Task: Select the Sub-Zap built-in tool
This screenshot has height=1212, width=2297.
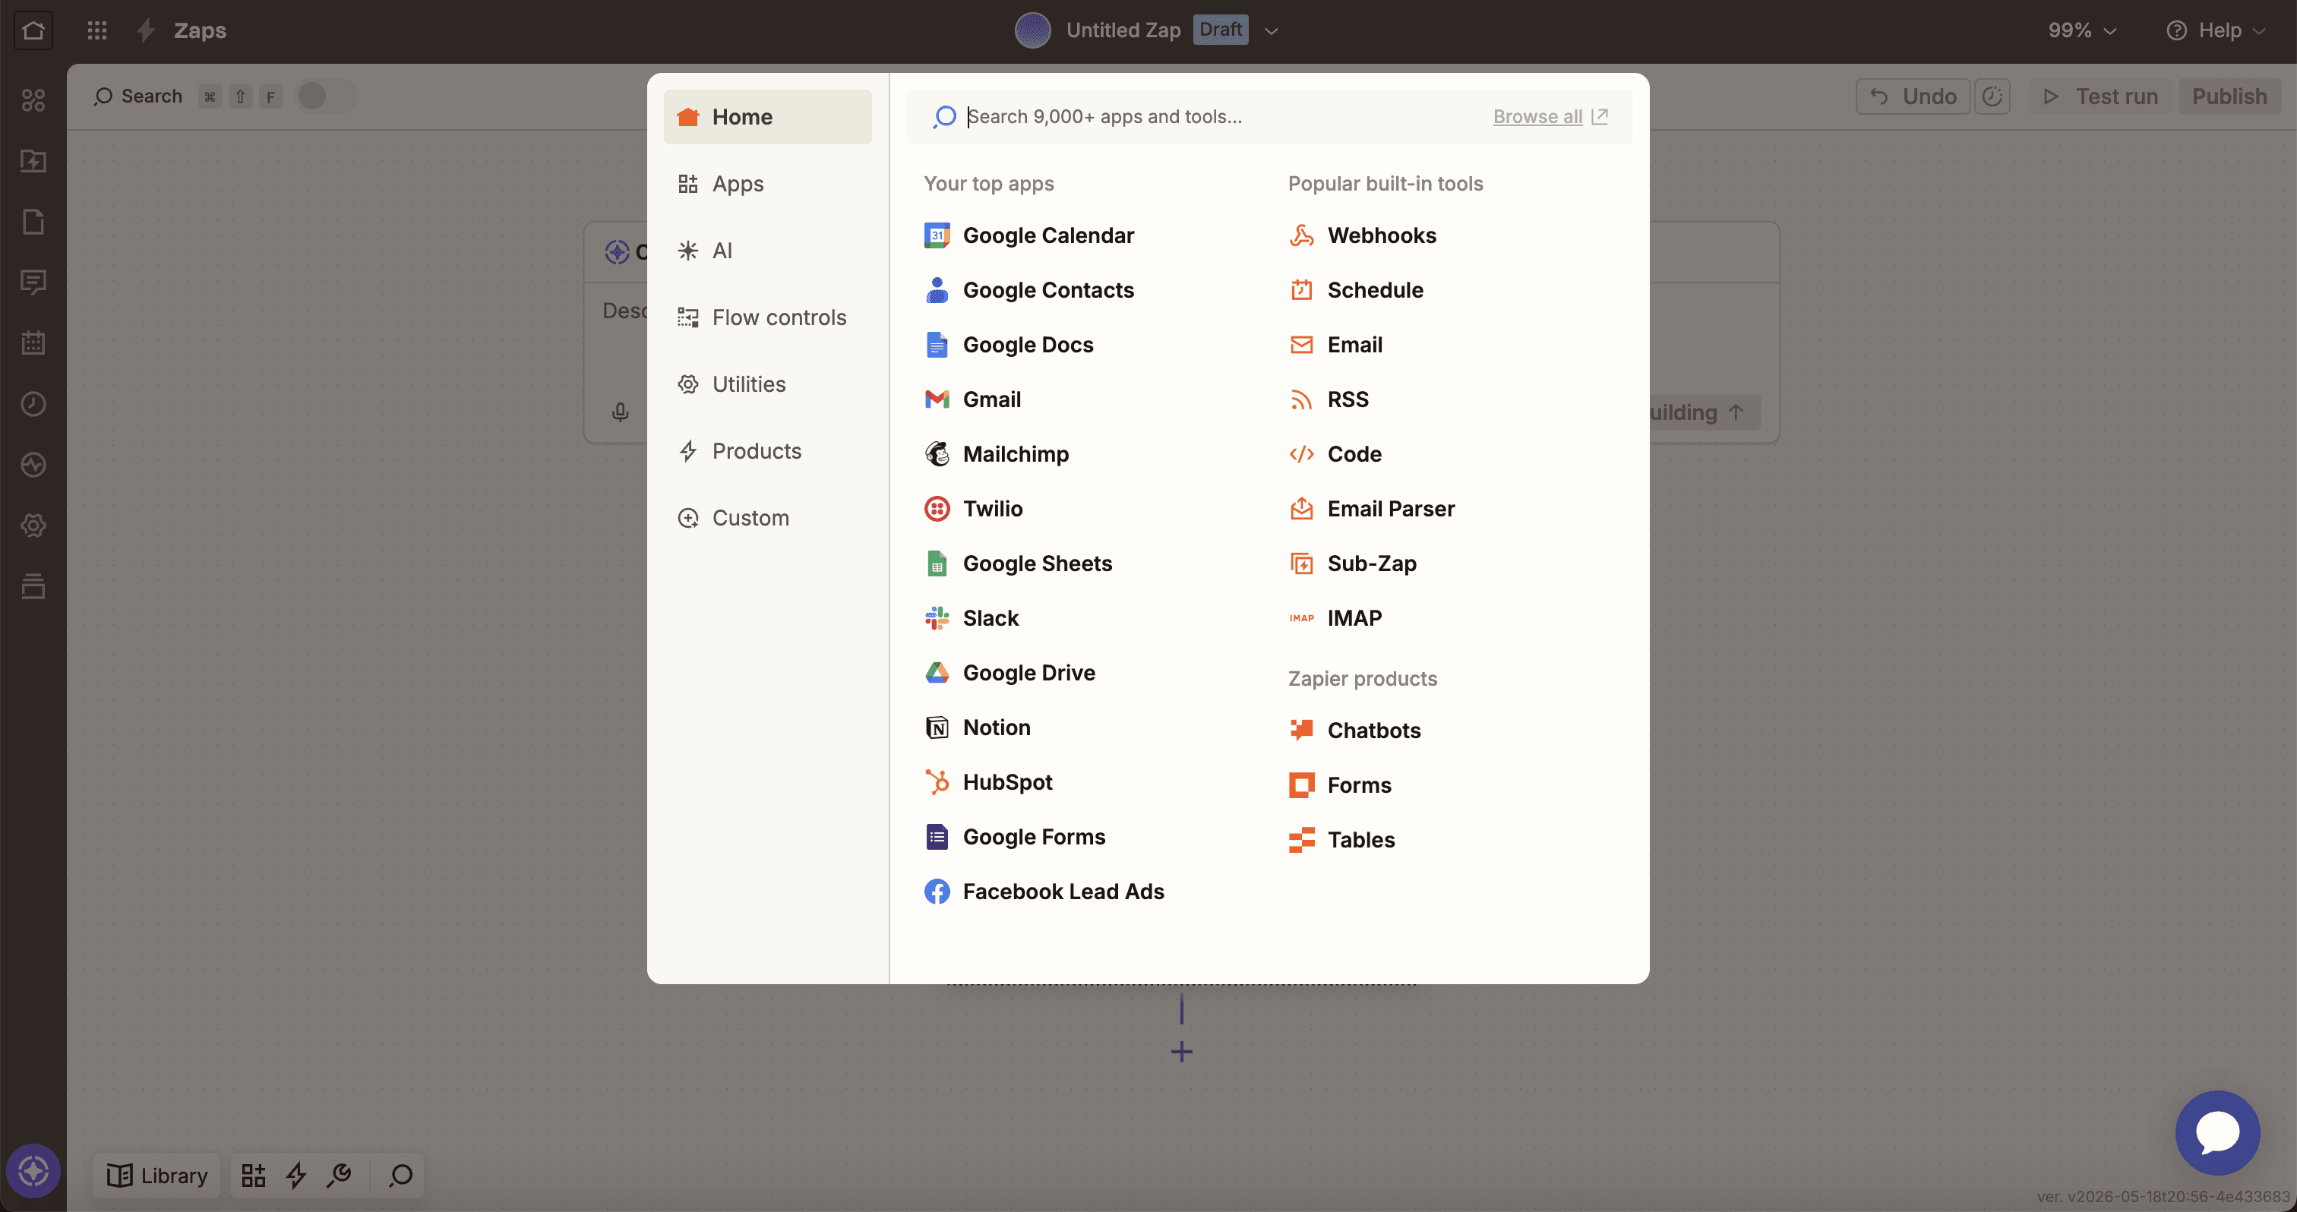Action: [x=1353, y=564]
